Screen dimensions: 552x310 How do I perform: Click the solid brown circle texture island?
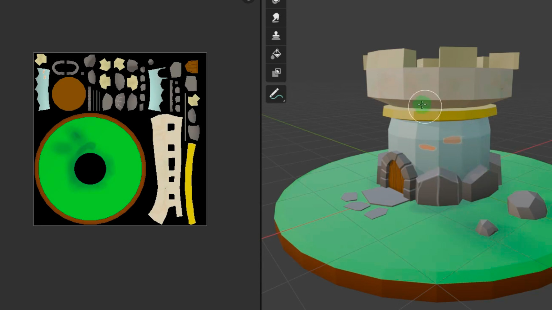(x=69, y=94)
